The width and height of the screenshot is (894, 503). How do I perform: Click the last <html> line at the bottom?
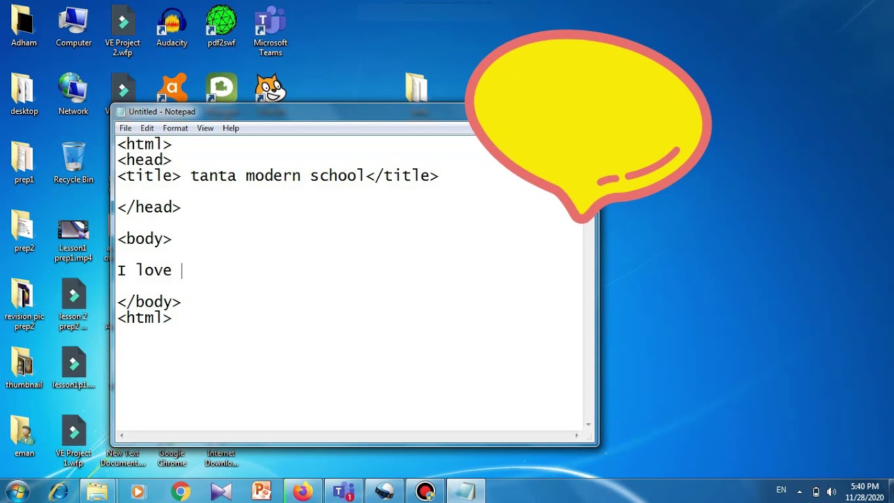(145, 317)
